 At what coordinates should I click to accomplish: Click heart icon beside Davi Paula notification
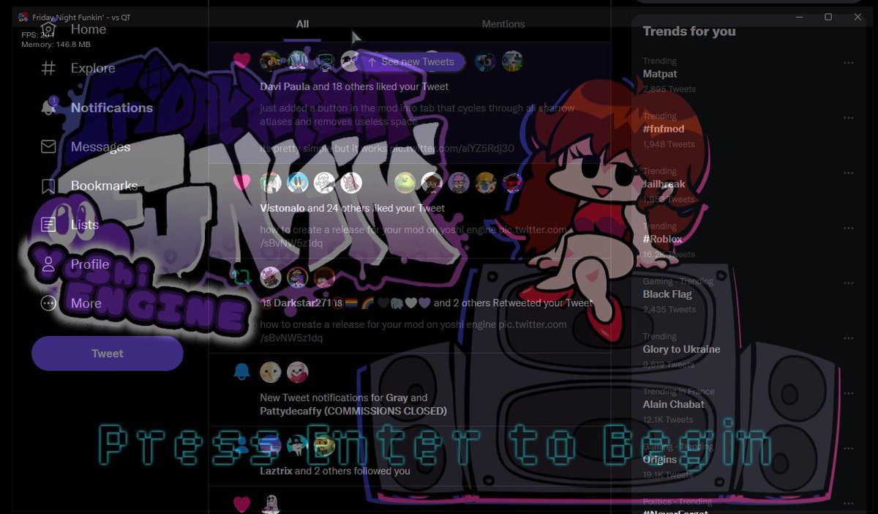coord(241,61)
